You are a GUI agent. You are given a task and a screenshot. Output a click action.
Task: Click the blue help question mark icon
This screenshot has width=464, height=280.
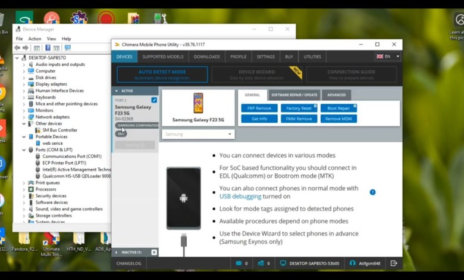[x=372, y=192]
